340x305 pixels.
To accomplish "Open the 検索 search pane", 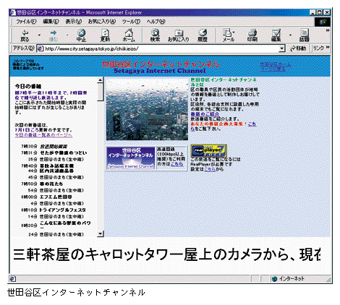I will coord(155,35).
